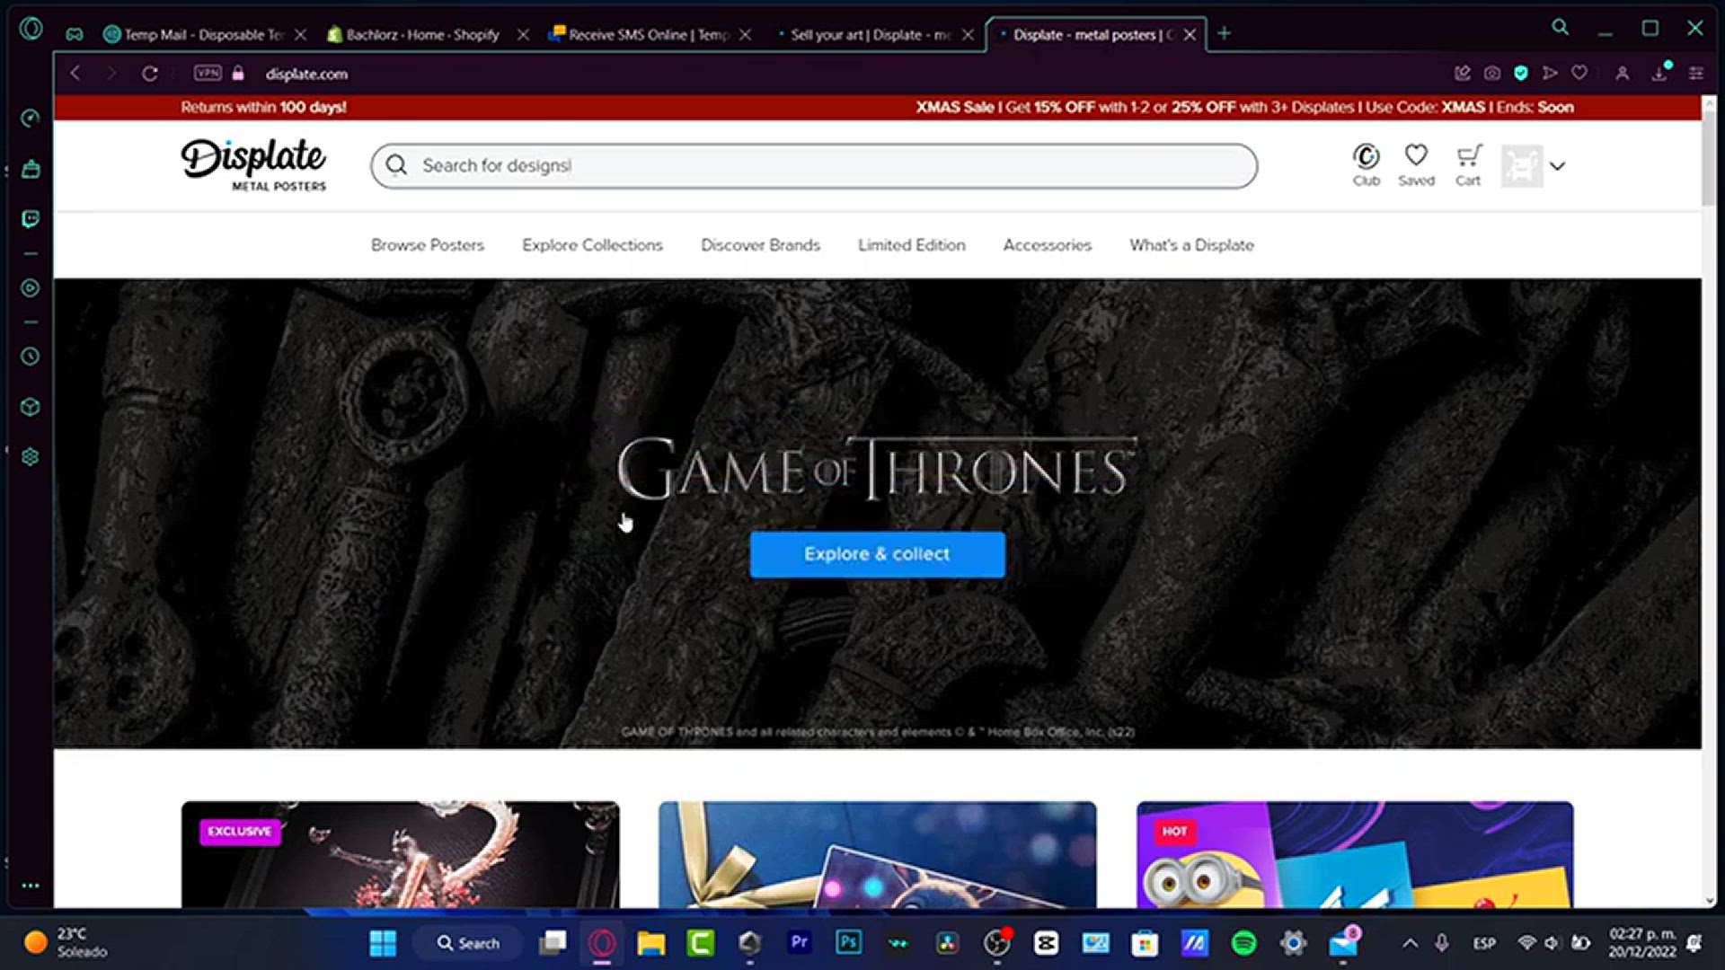Close the Temp Mail tab
1725x970 pixels.
point(300,35)
